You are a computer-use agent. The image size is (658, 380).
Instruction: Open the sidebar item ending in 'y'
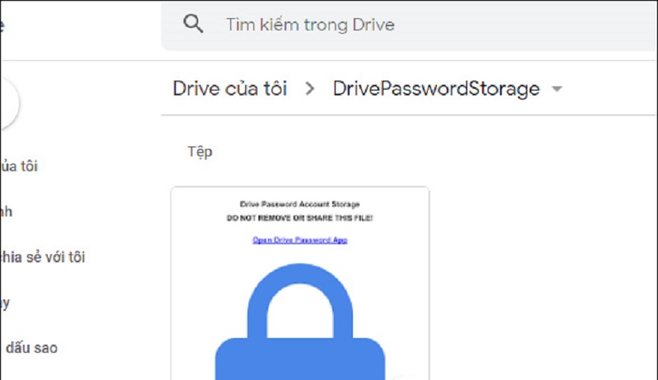point(5,303)
